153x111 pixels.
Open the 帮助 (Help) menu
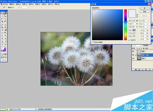coord(57,4)
